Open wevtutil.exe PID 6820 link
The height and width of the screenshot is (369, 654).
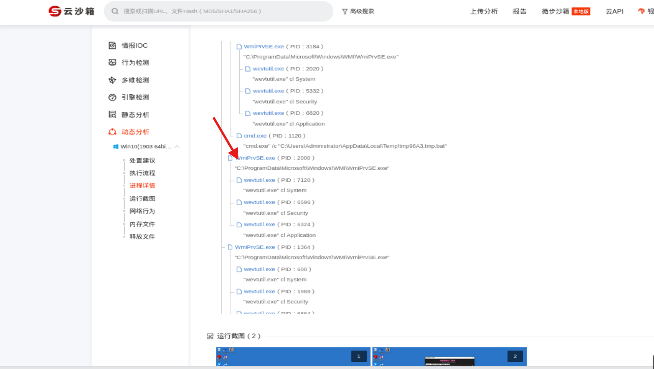tap(268, 113)
